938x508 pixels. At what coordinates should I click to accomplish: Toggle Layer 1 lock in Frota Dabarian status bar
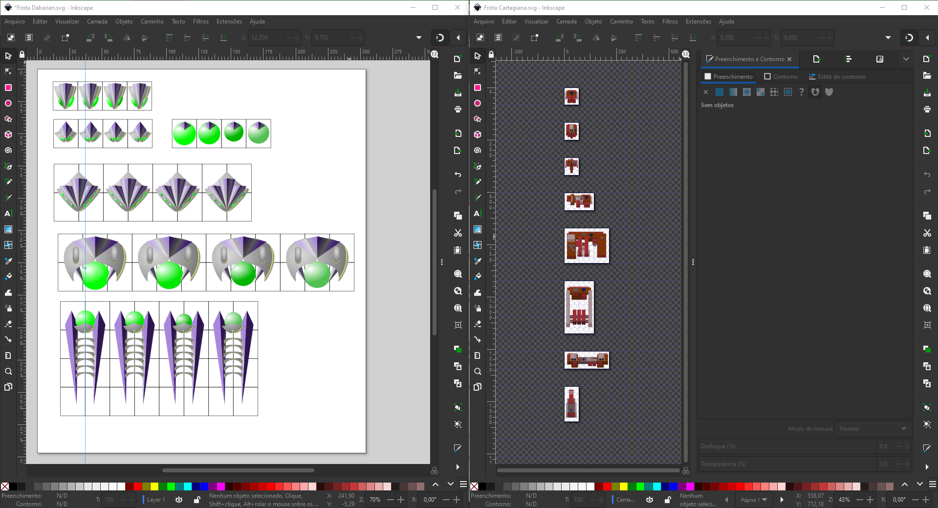(196, 500)
